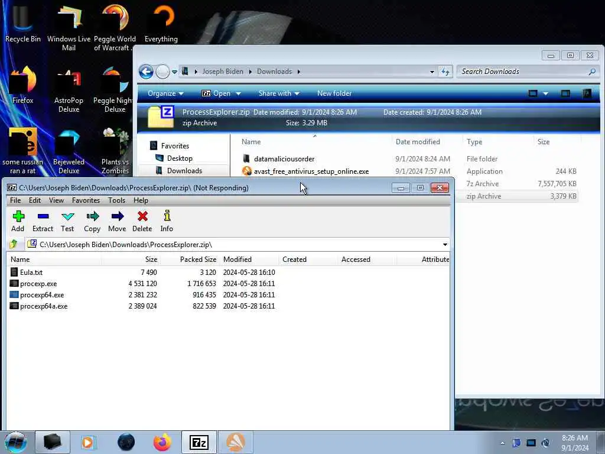Sort by Created column header
The image size is (605, 454).
click(x=308, y=260)
